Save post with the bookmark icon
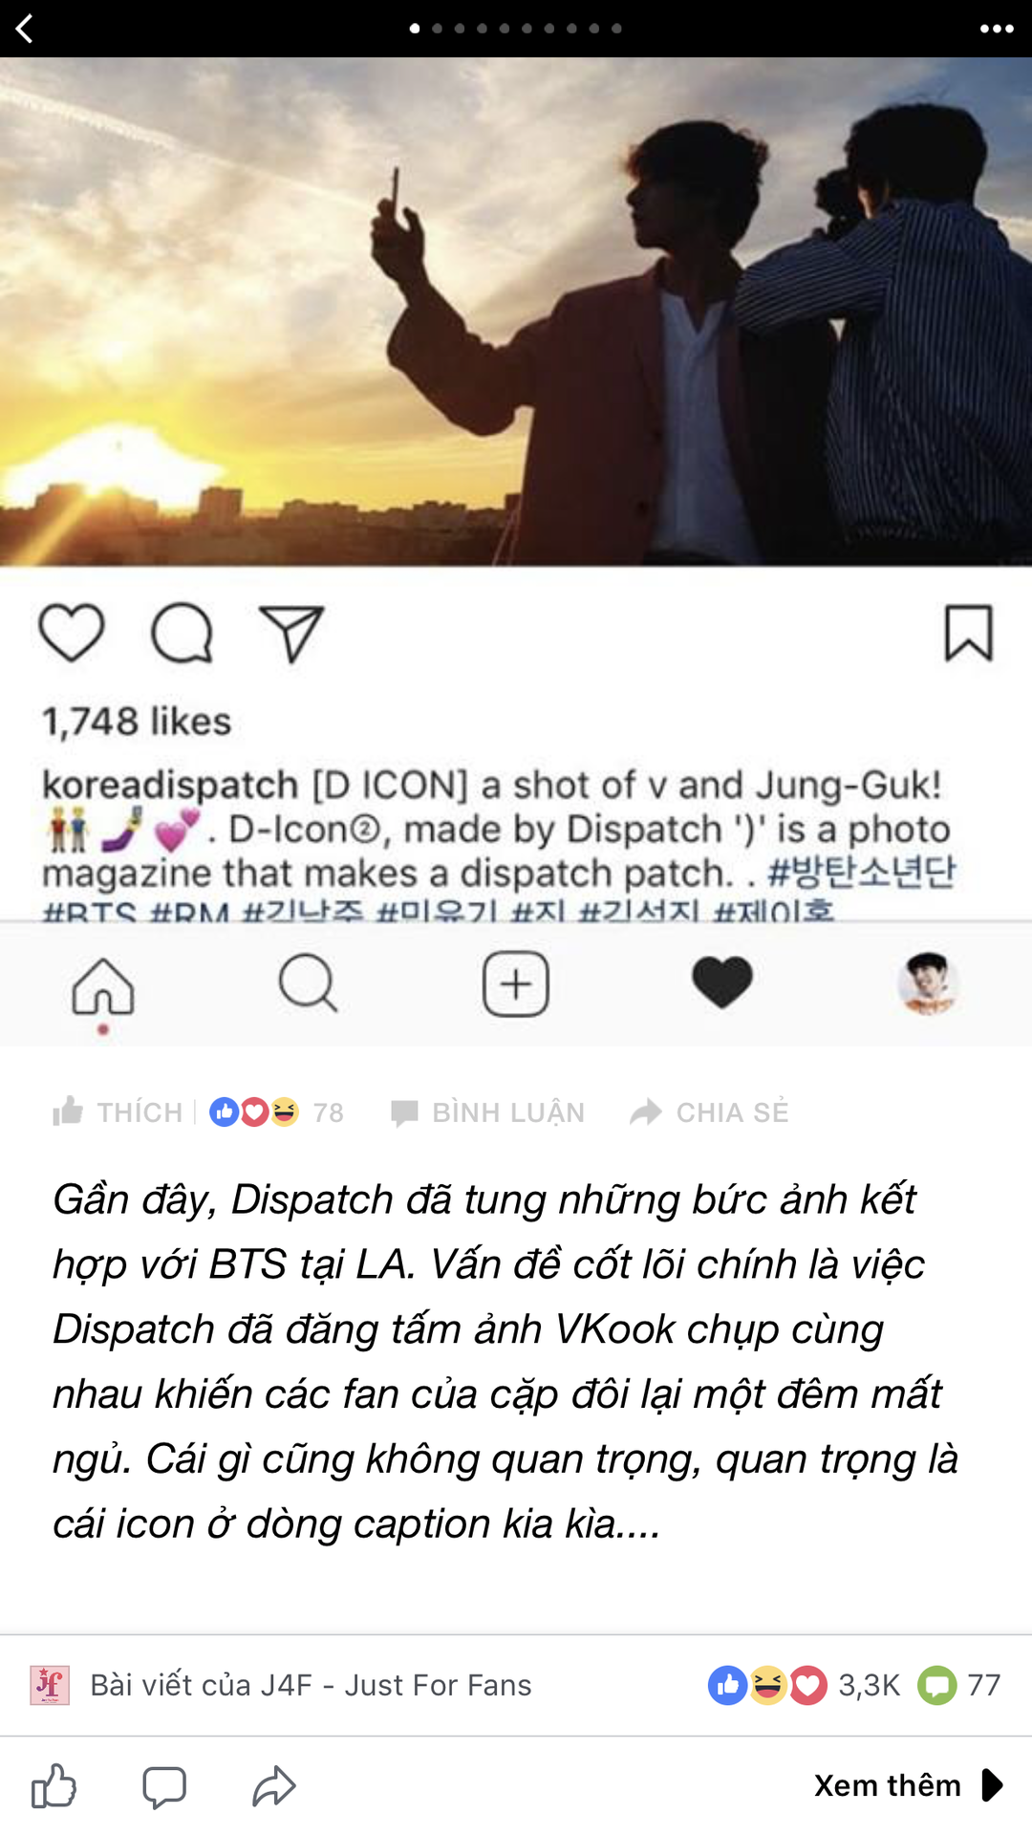Image resolution: width=1032 pixels, height=1835 pixels. pos(969,633)
